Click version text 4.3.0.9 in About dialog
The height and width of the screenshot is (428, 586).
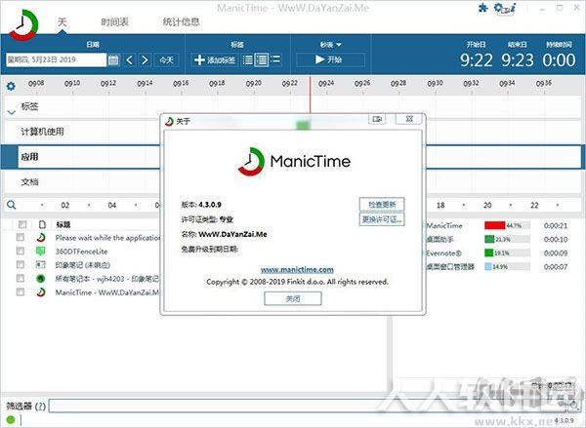pos(210,205)
